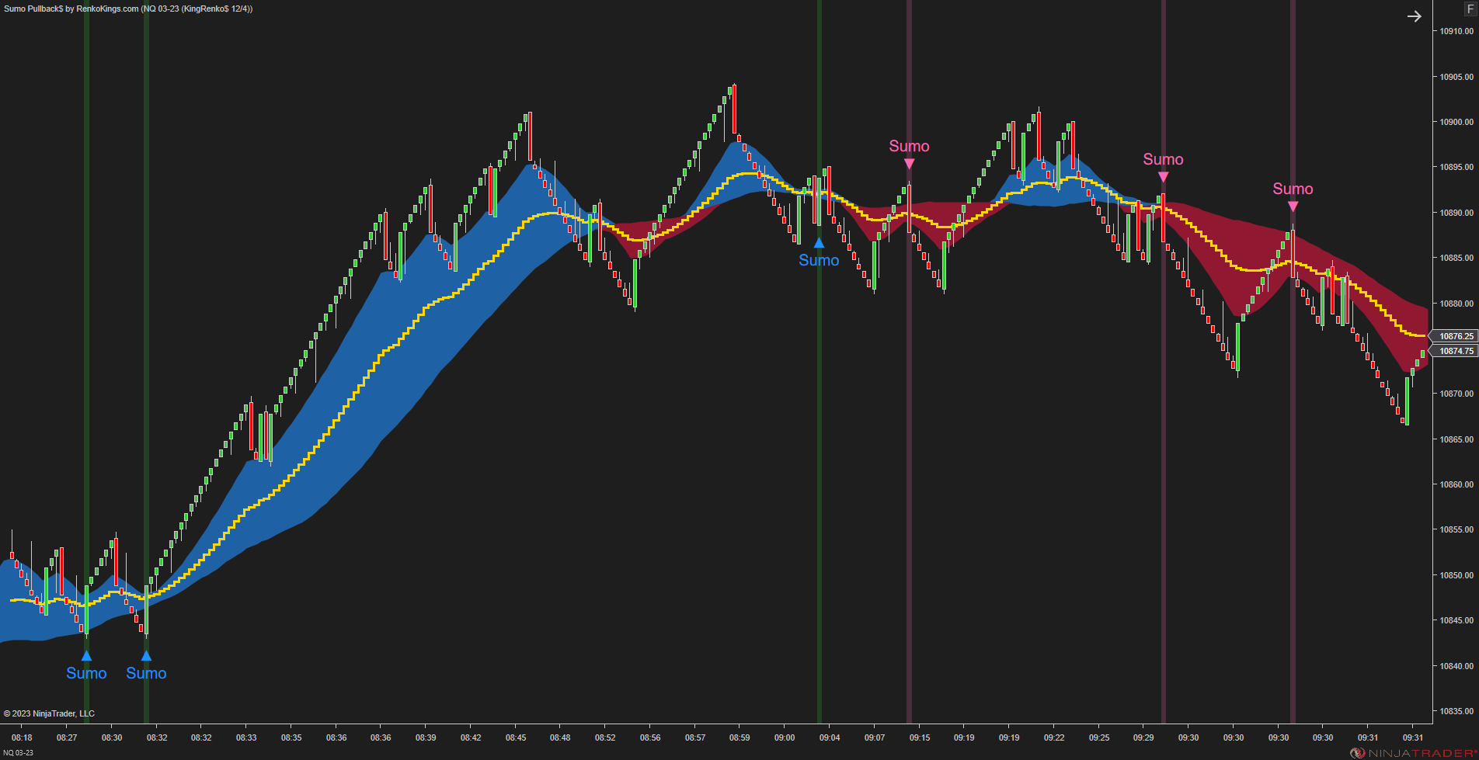
Task: Click the 10874.75 price marker
Action: (1456, 351)
